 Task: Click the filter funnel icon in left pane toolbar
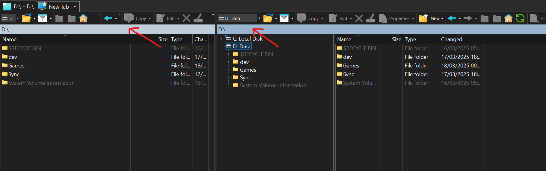click(43, 19)
